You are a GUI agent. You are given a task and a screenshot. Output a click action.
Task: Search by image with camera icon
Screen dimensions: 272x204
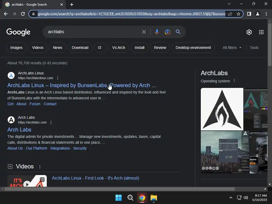[167, 32]
